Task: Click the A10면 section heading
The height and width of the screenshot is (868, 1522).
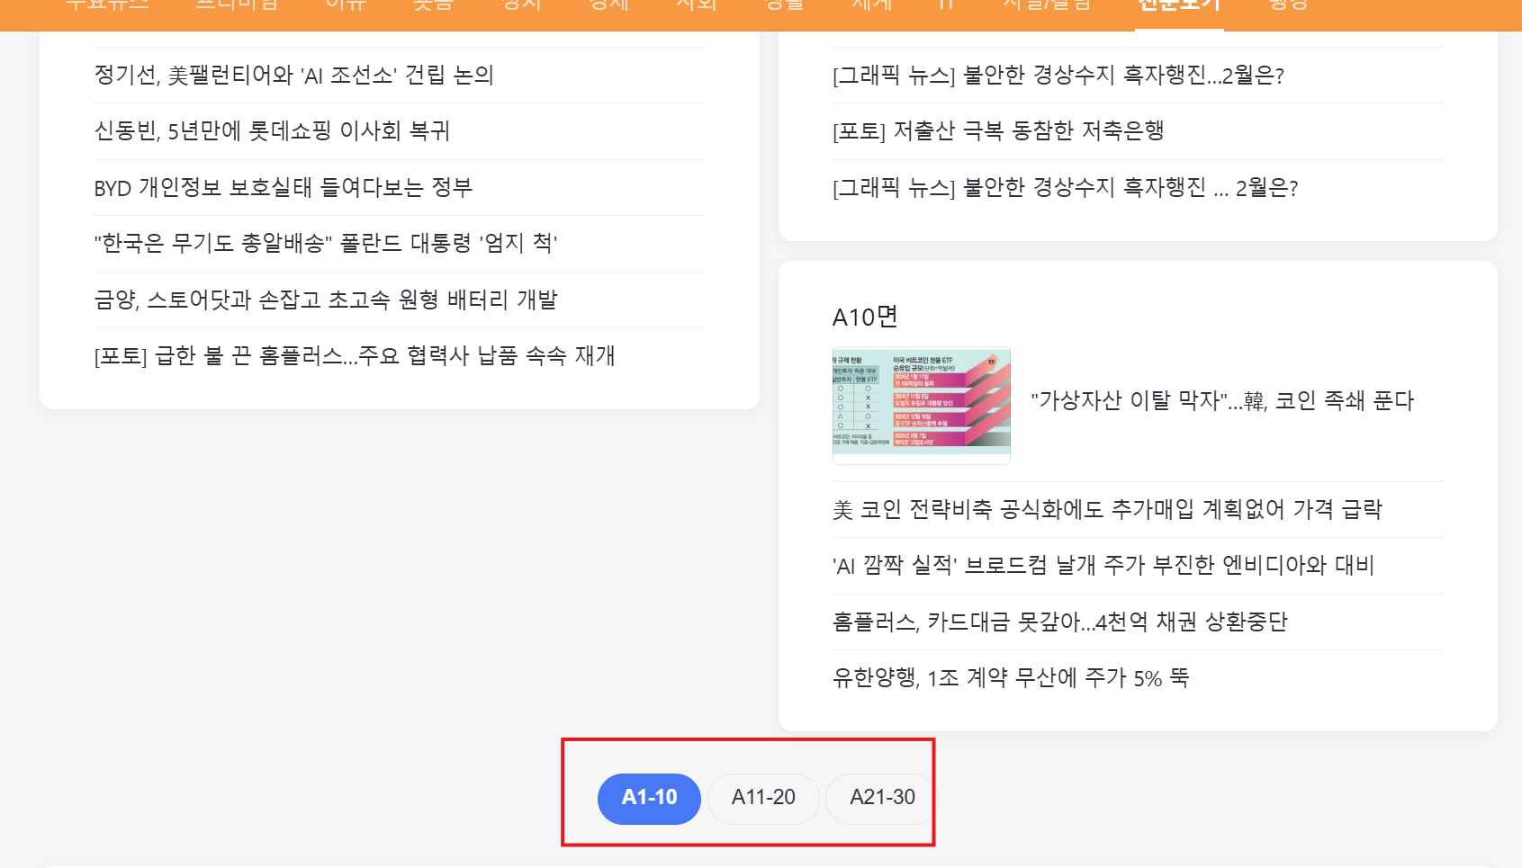Action: [865, 317]
